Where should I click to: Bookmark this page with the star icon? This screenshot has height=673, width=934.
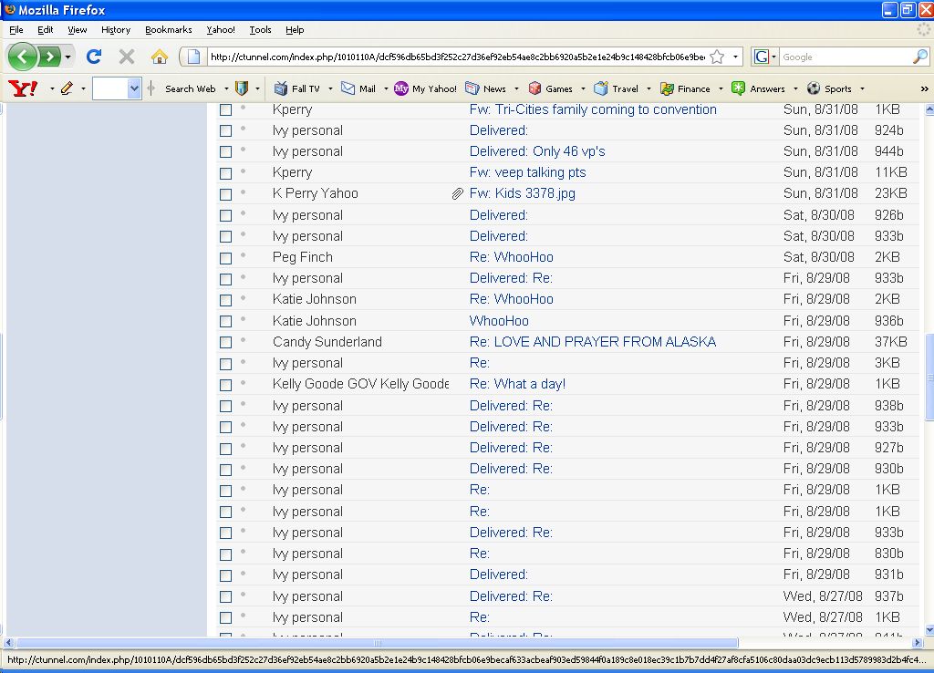tap(717, 57)
